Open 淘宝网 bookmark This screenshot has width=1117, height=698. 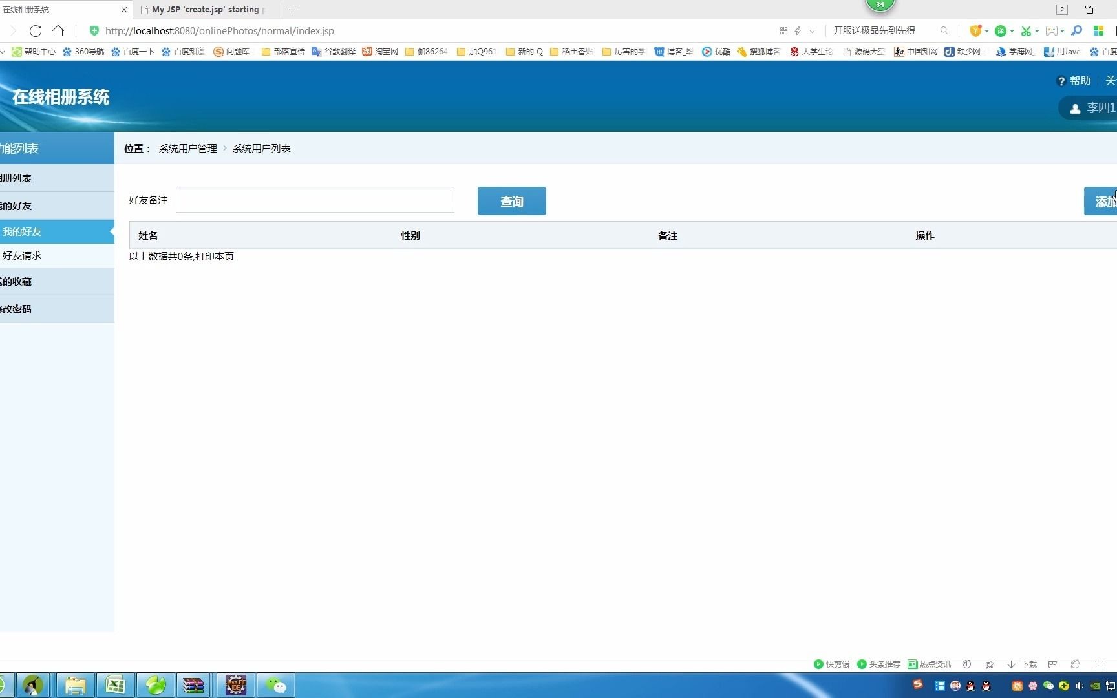pyautogui.click(x=380, y=51)
